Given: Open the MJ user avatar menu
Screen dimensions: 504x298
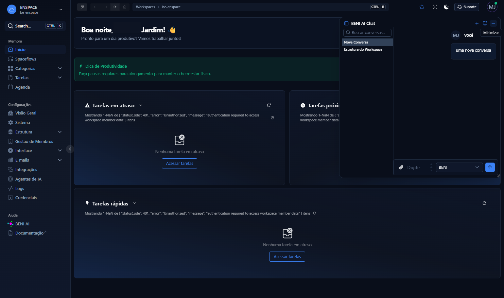Looking at the screenshot, I should click(x=492, y=7).
